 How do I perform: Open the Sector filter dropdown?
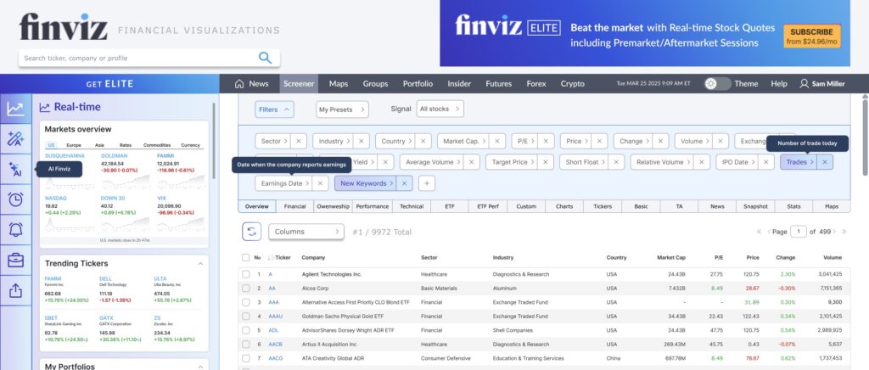274,141
